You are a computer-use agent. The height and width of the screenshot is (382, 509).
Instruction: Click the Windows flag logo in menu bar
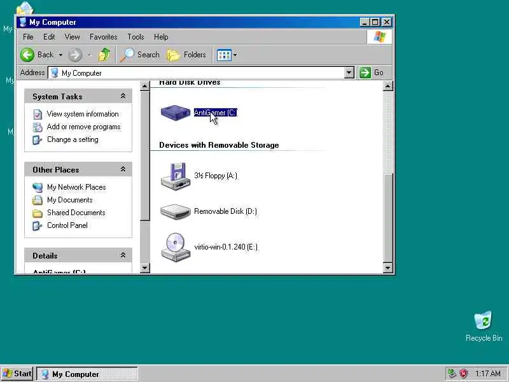point(379,37)
